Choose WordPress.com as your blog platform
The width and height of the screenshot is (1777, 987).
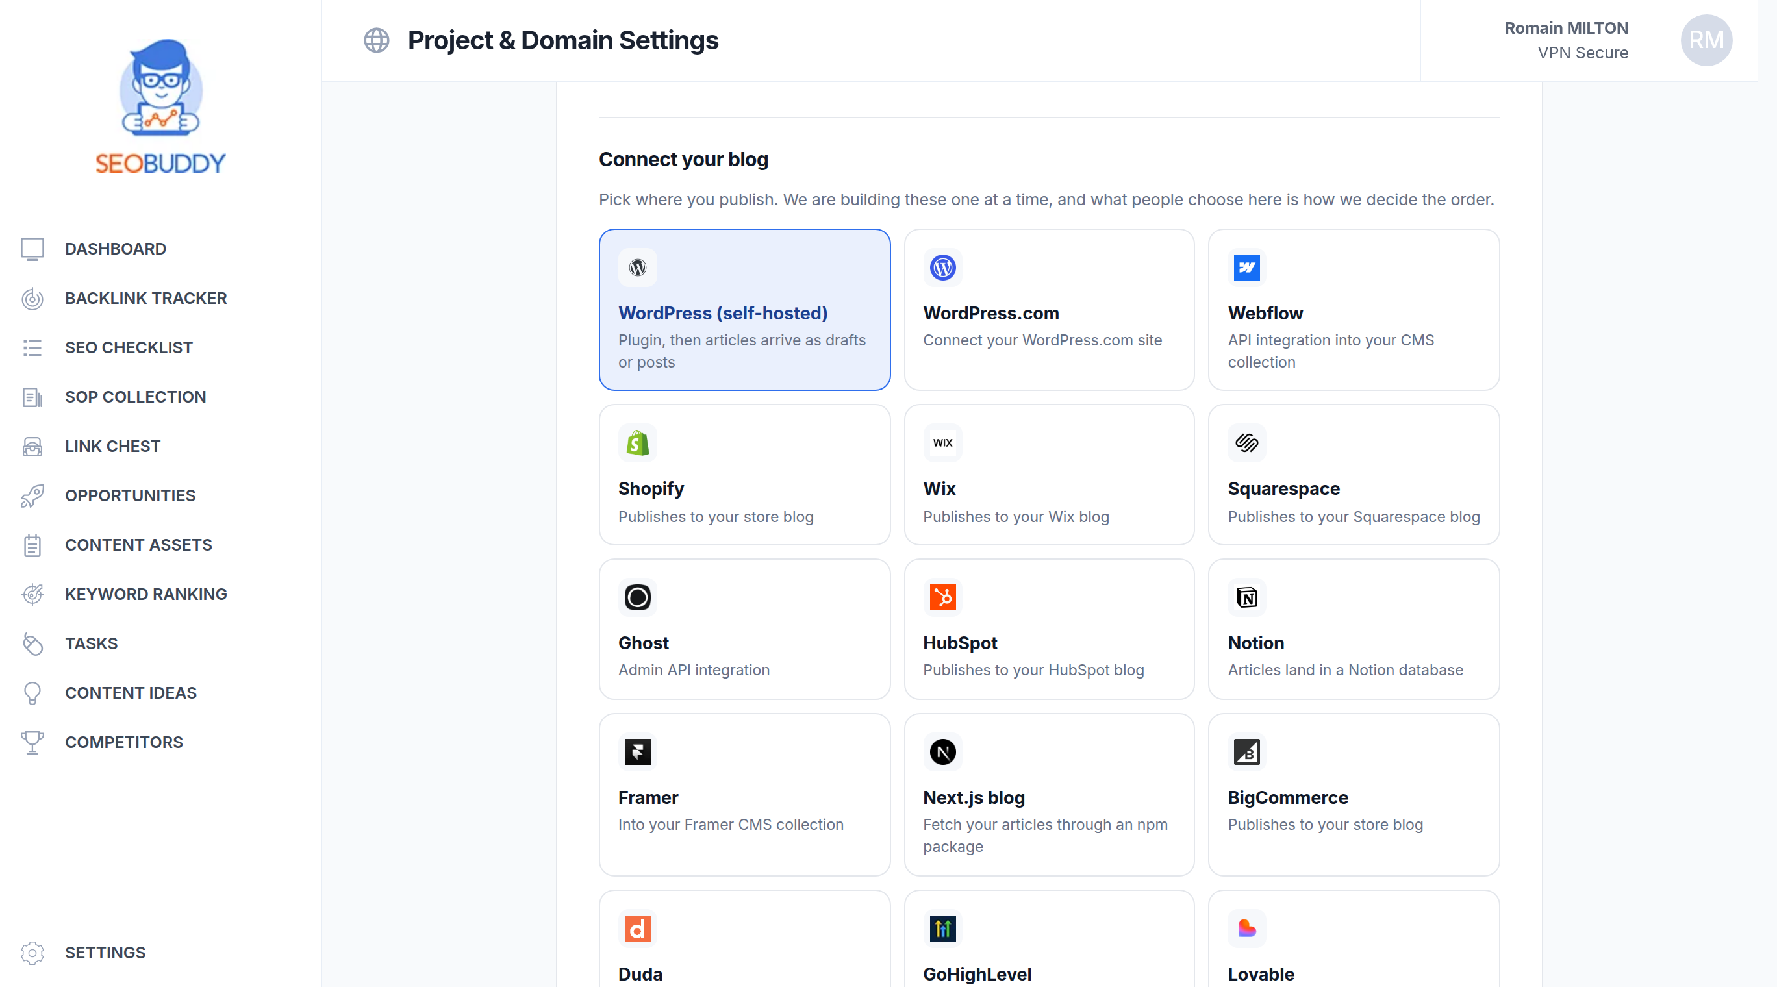[990, 313]
